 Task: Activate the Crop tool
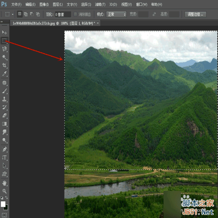pos(4,65)
